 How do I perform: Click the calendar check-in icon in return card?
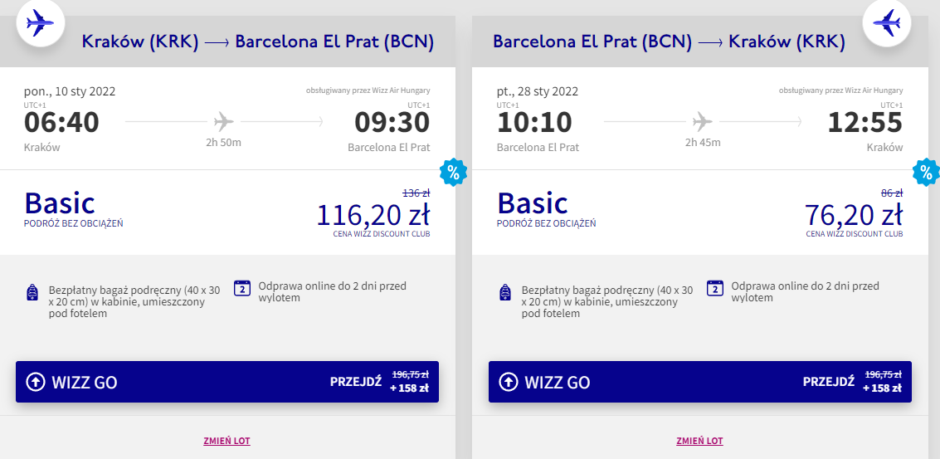714,288
